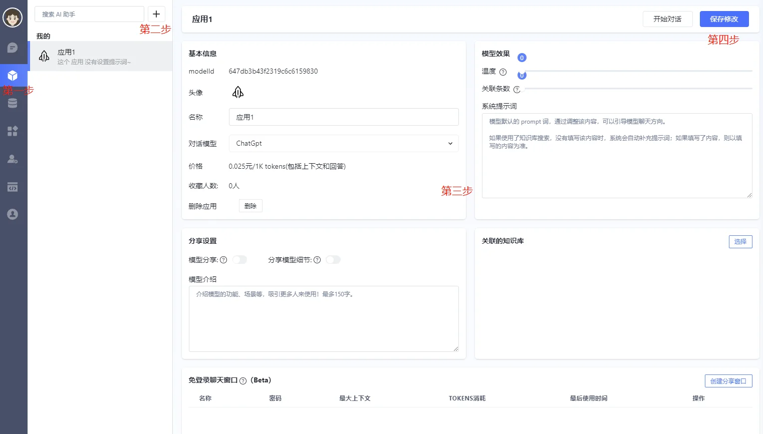The width and height of the screenshot is (763, 434).
Task: Select 应用1 in the app list
Action: [x=100, y=56]
